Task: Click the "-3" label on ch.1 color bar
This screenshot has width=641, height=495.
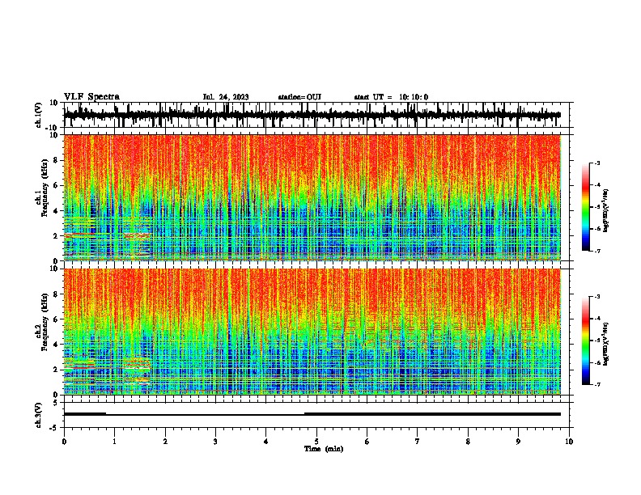Action: (596, 163)
